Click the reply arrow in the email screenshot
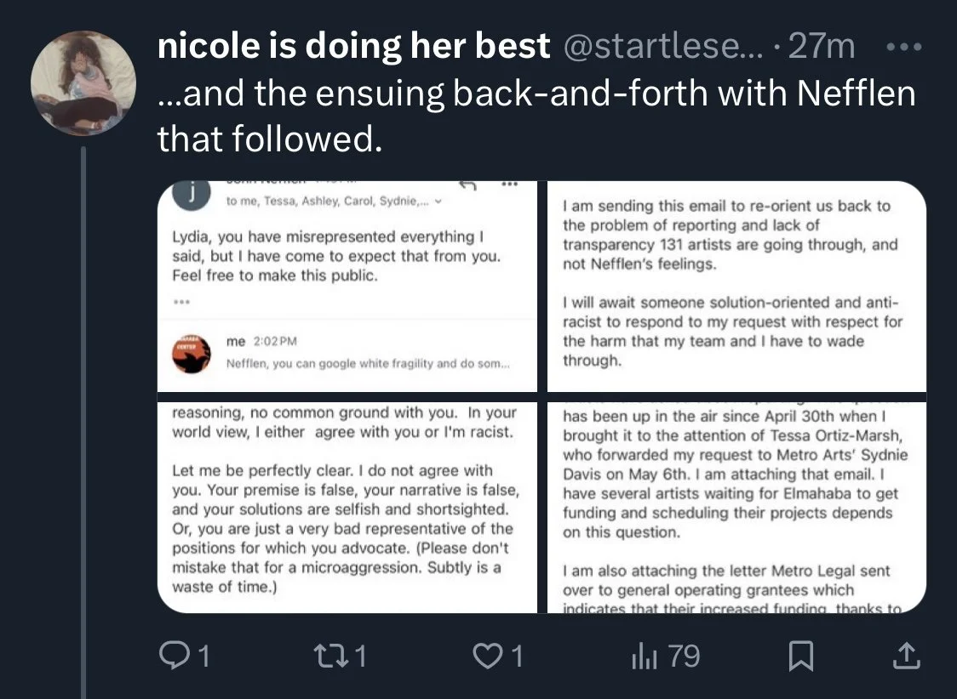 tap(467, 186)
